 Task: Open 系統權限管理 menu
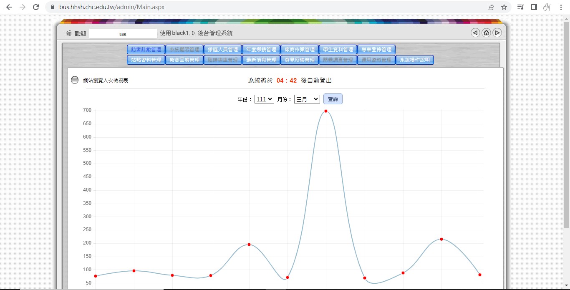click(x=184, y=50)
